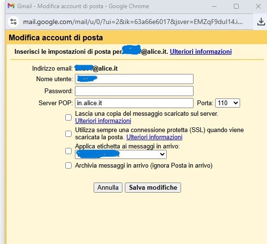Click the download icon beside address bar
This screenshot has height=244, width=267.
coord(261,22)
